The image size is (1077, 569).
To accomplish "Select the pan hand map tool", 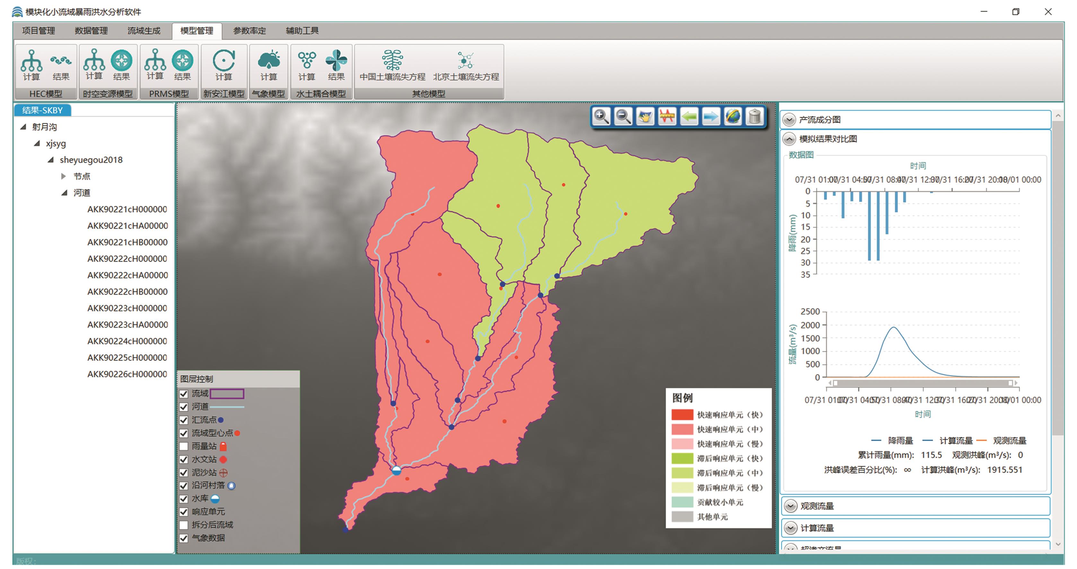I will coord(645,117).
